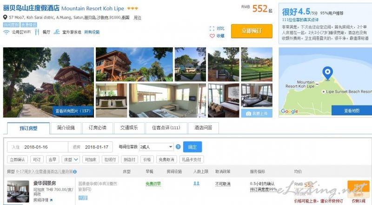Toggle the 含早 breakfast filter
372x205 pixels.
[53, 159]
